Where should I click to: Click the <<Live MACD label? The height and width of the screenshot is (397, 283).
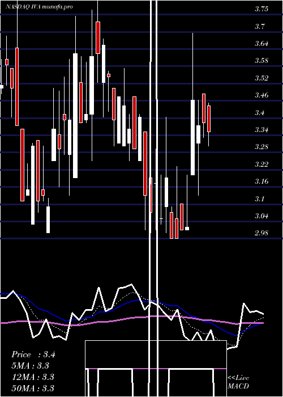click(x=238, y=382)
